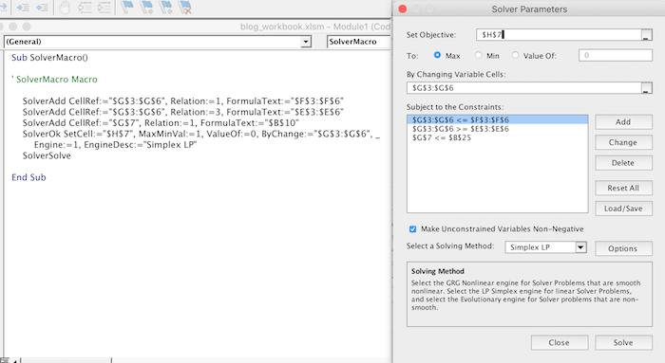
Task: Click the Load/Save button
Action: pyautogui.click(x=623, y=209)
